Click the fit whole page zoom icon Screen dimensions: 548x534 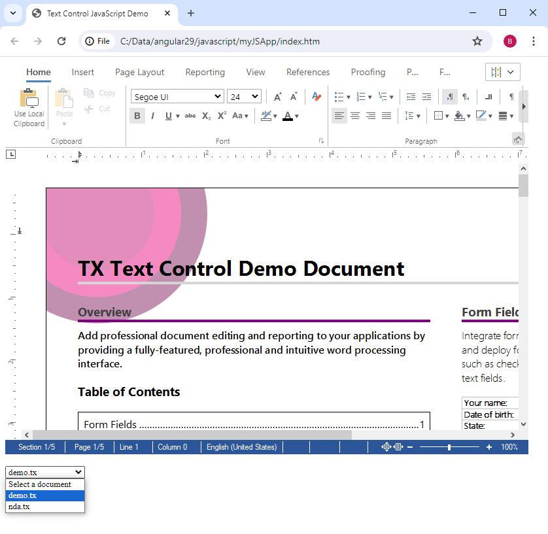click(398, 446)
